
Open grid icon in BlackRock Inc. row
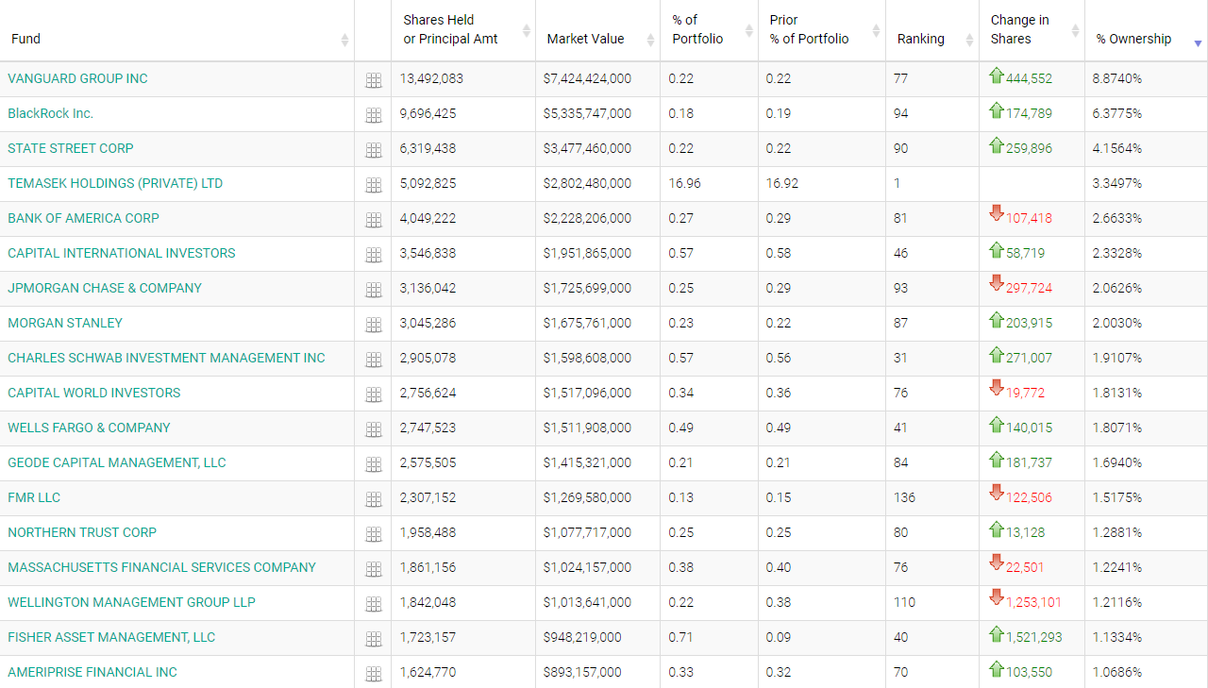coord(374,115)
